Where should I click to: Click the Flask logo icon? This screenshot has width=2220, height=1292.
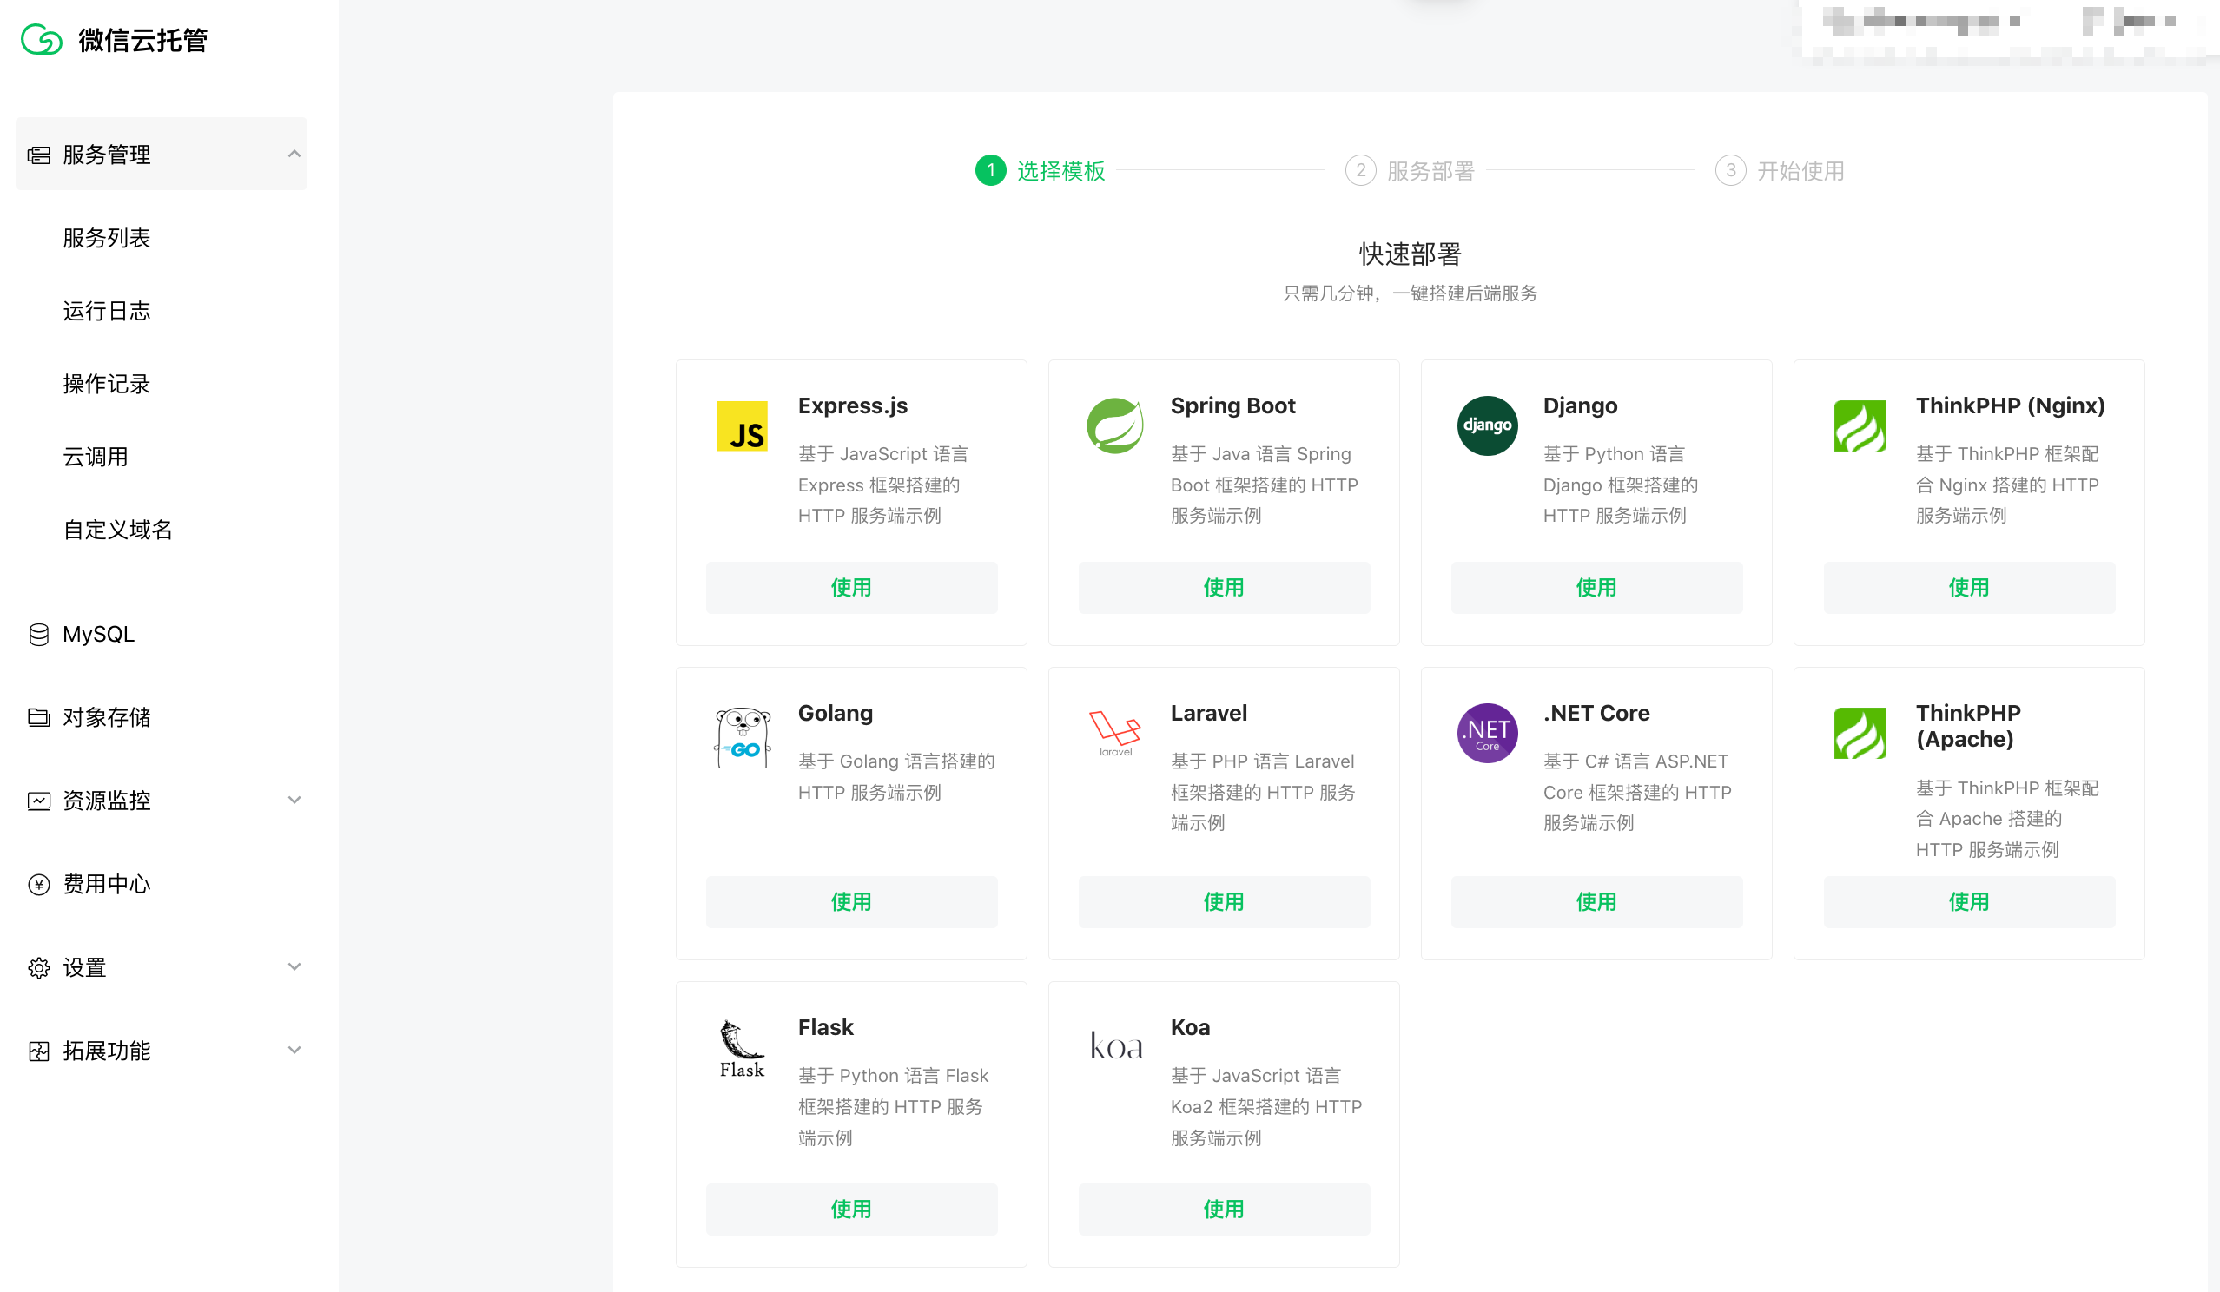point(742,1048)
